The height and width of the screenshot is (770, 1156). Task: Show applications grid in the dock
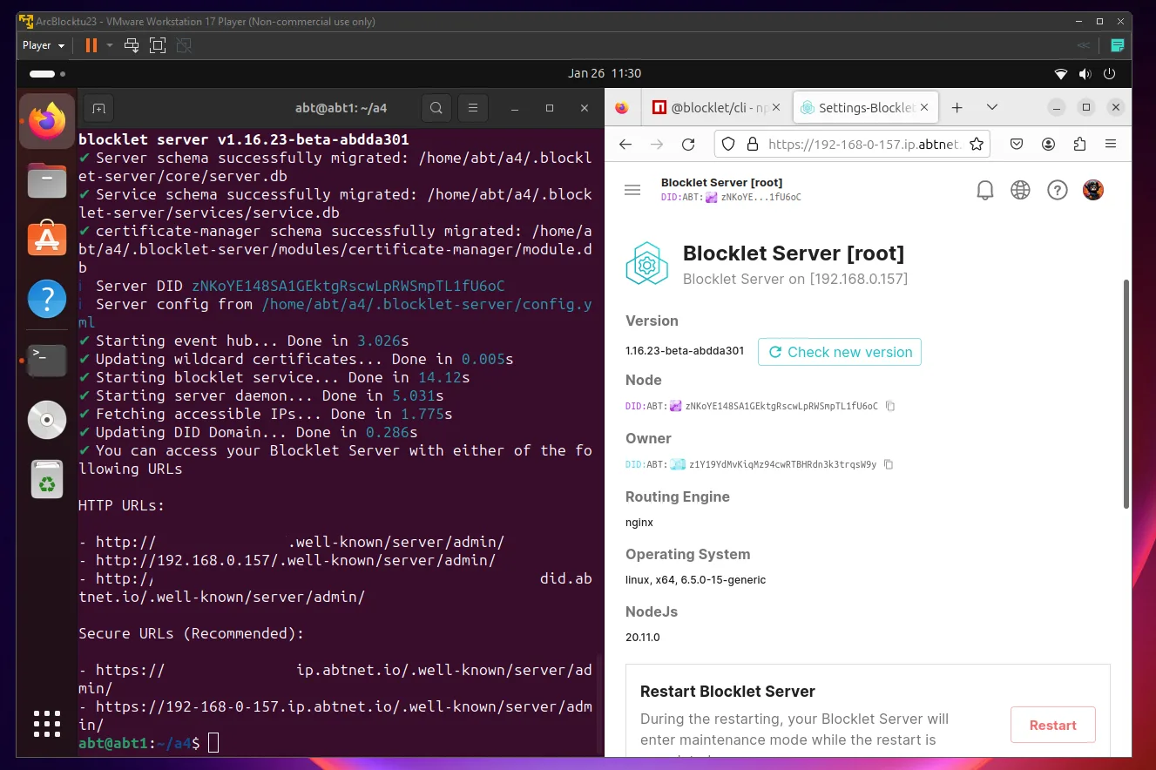(x=47, y=724)
